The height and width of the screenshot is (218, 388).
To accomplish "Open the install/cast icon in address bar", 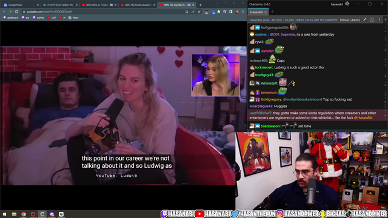I will coord(187,12).
